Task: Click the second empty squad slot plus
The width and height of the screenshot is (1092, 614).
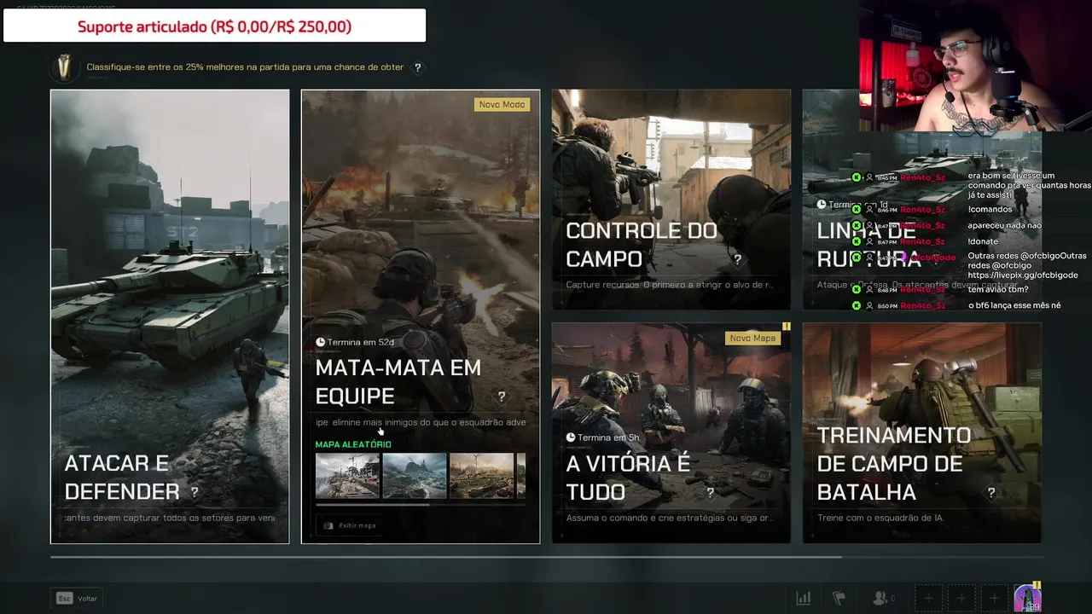Action: pyautogui.click(x=961, y=598)
